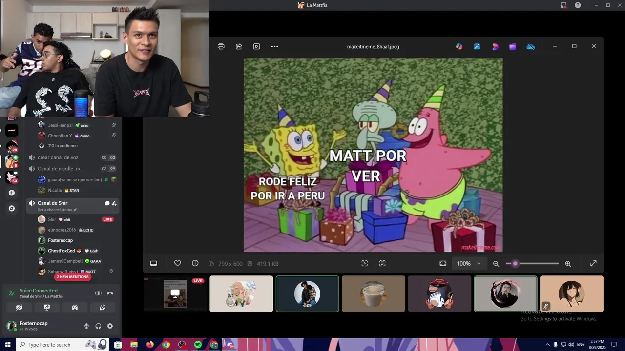Click the scan text icon

point(382,263)
